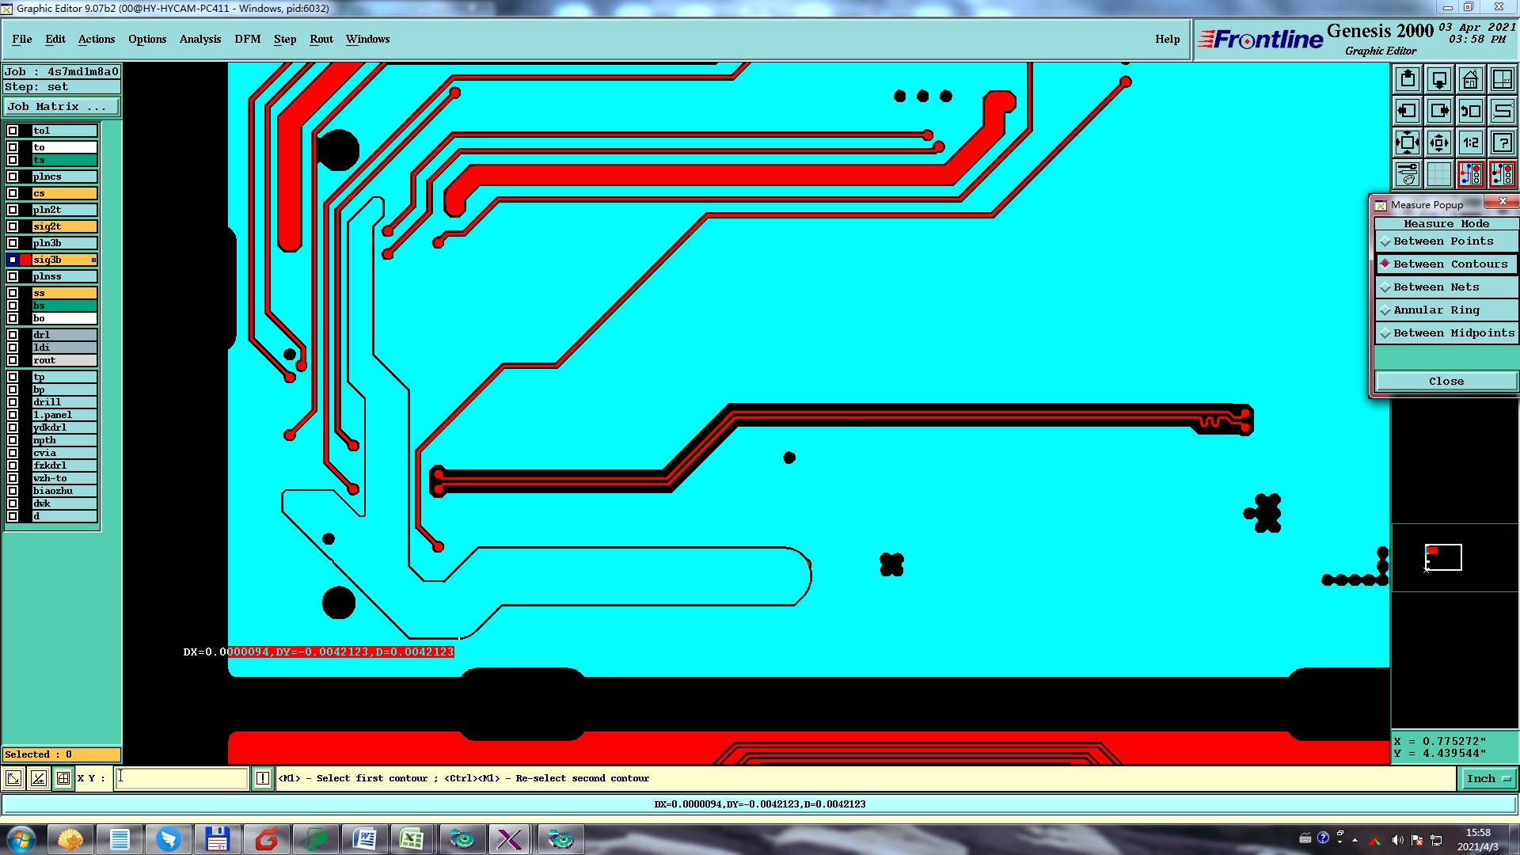Viewport: 1520px width, 855px height.
Task: Toggle the checkbox for layer sig2t
Action: [x=13, y=226]
